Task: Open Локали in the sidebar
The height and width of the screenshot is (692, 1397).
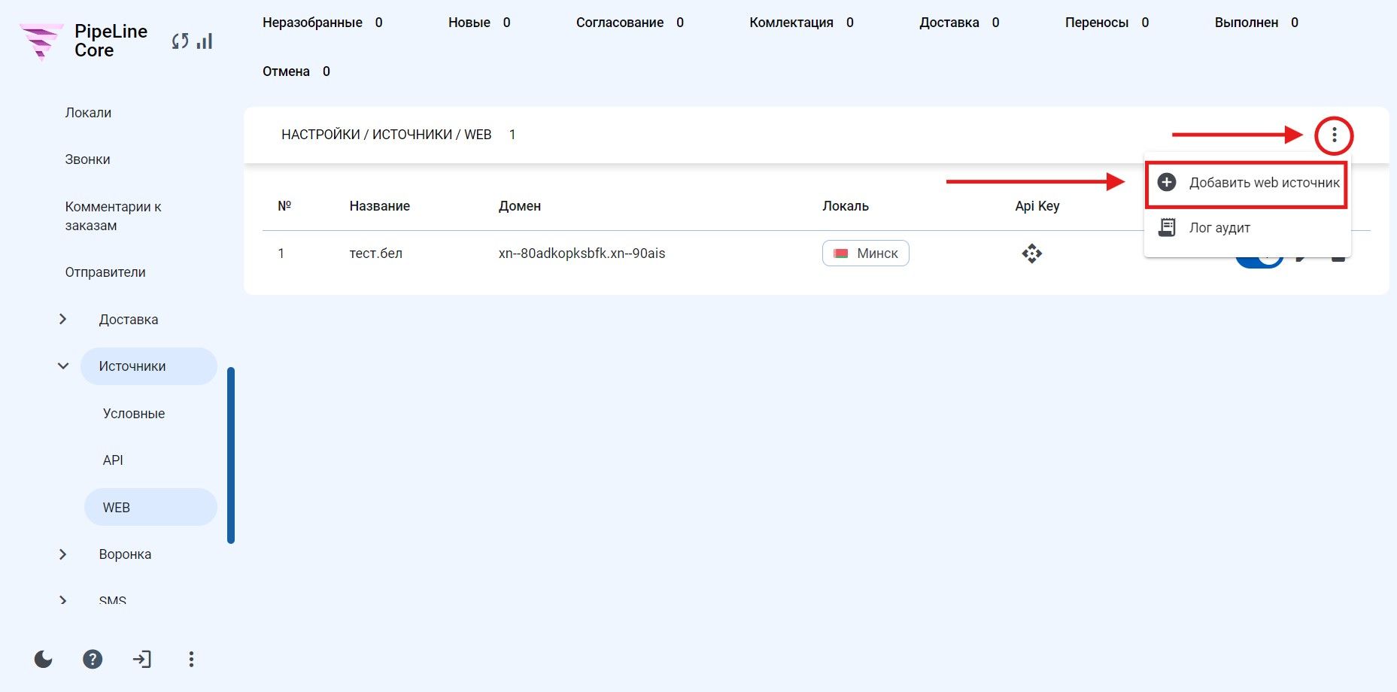Action: click(88, 113)
